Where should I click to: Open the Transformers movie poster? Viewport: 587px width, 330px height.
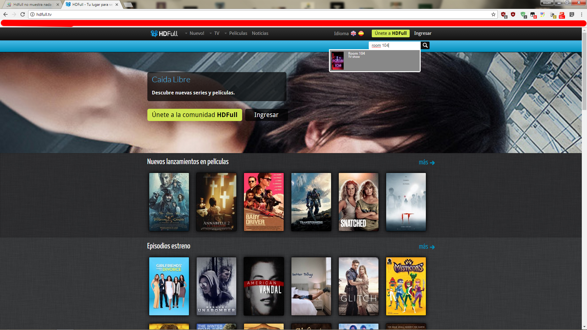click(x=311, y=202)
